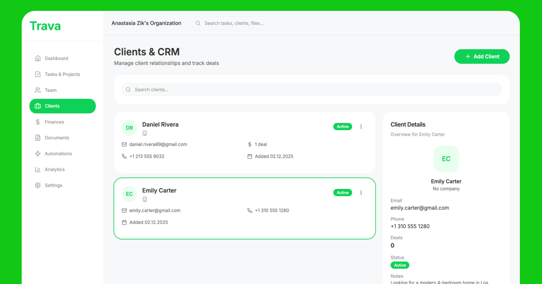Open the Dashboard page
542x284 pixels.
pos(62,58)
